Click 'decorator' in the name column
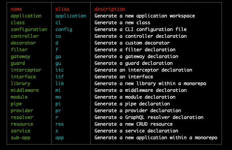Viewport: 232px width, 150px height. click(23, 43)
